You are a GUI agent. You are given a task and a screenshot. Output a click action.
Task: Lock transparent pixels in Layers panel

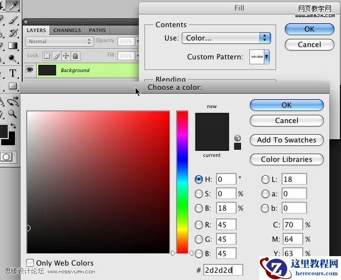(x=47, y=56)
